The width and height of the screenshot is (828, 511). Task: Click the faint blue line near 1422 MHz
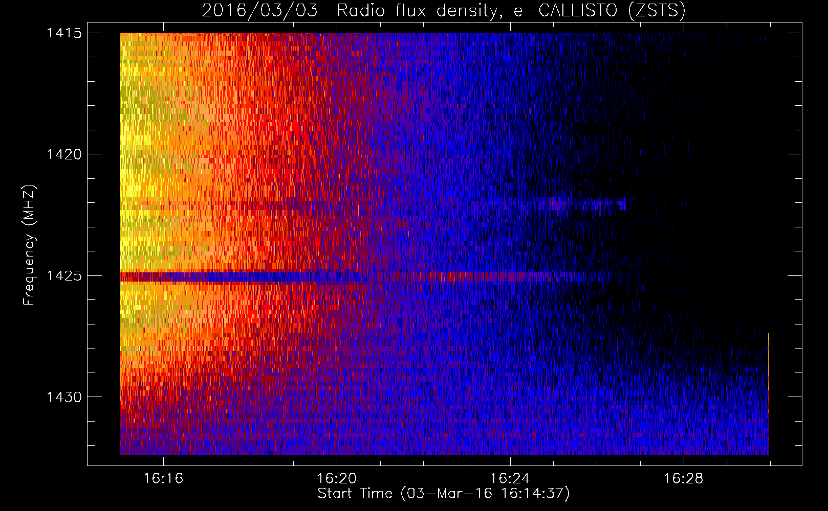coord(578,204)
